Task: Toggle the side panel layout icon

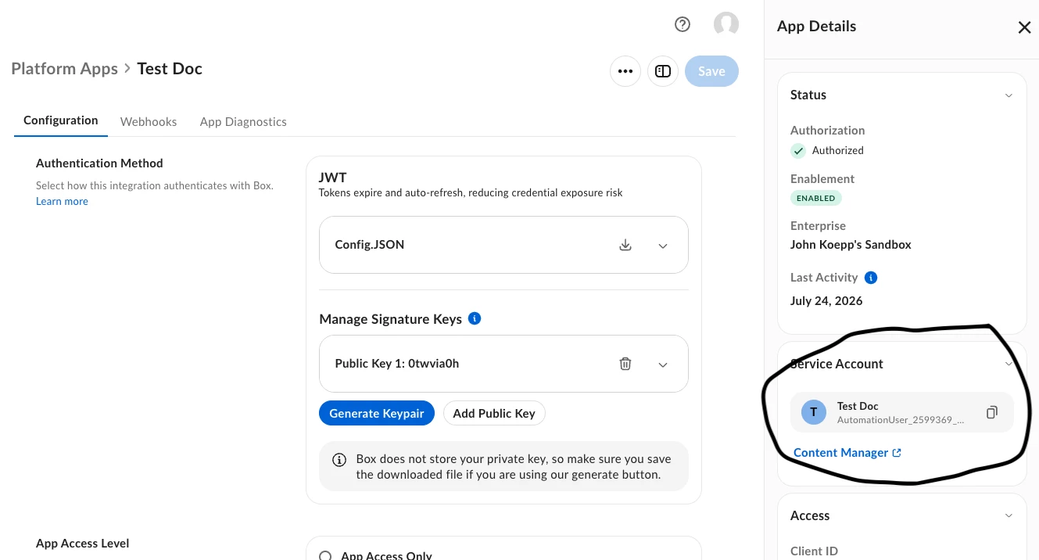Action: click(663, 71)
